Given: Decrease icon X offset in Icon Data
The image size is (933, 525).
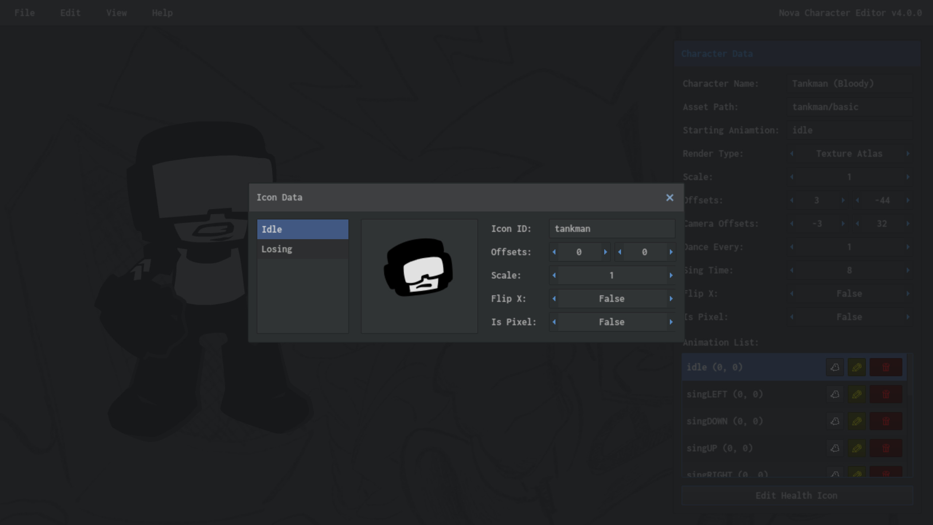Looking at the screenshot, I should [x=554, y=252].
